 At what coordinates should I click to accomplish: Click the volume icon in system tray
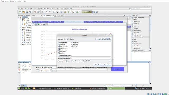pos(140,88)
